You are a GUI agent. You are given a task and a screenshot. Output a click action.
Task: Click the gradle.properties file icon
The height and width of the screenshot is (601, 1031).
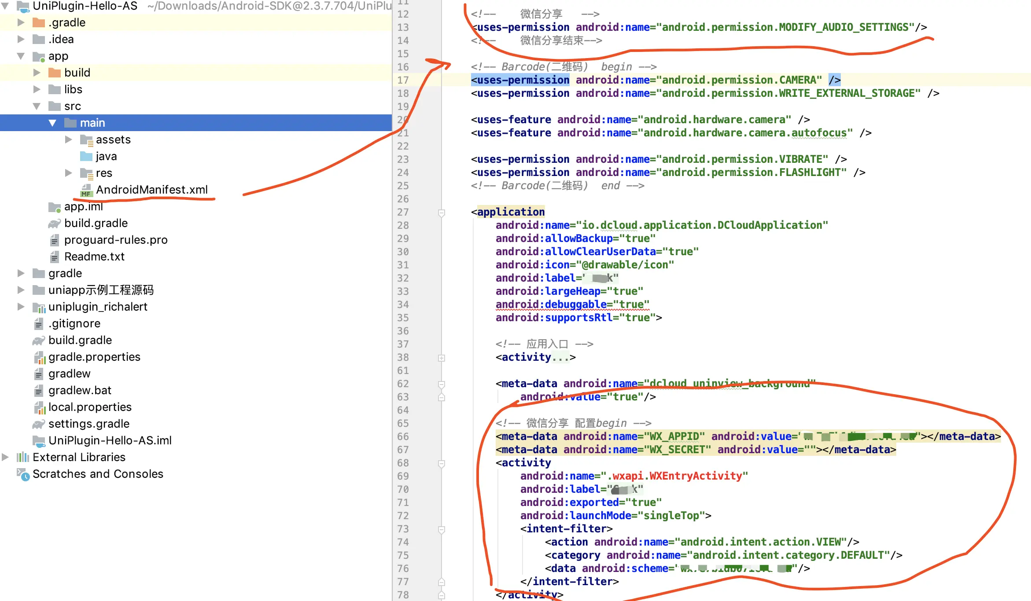click(x=39, y=357)
